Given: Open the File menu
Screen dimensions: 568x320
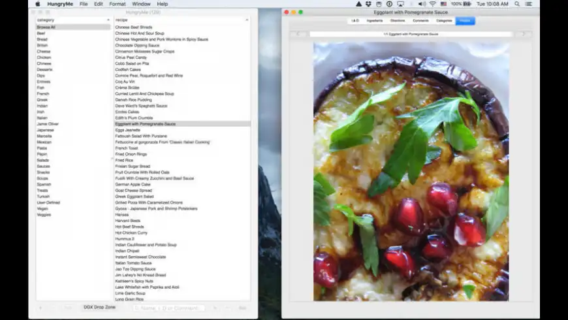Looking at the screenshot, I should tap(84, 4).
